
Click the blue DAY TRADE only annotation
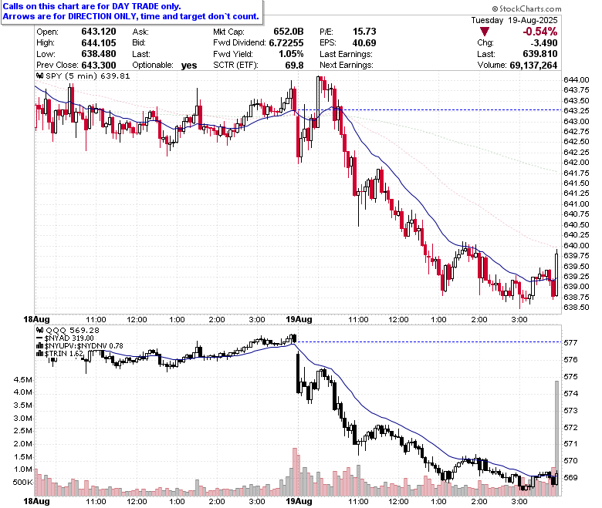point(92,6)
